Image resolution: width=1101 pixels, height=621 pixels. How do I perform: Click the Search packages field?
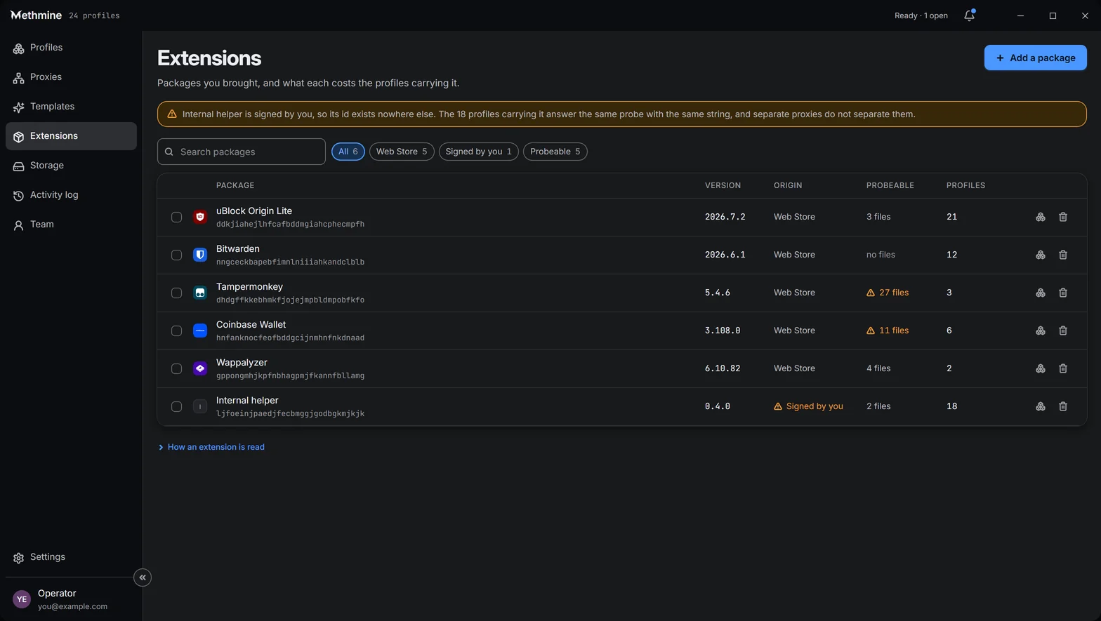(x=242, y=152)
